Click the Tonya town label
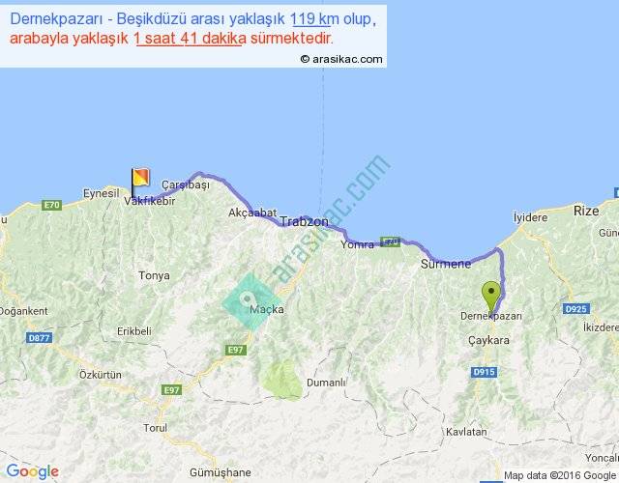The image size is (619, 483). click(155, 275)
